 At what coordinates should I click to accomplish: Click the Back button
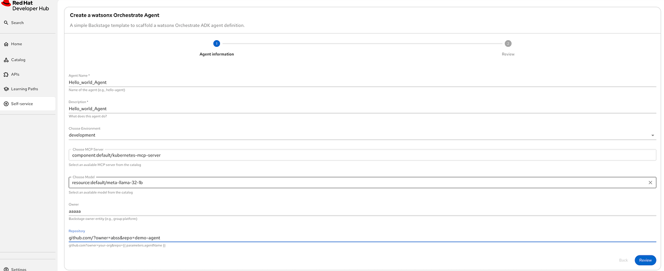pyautogui.click(x=623, y=260)
